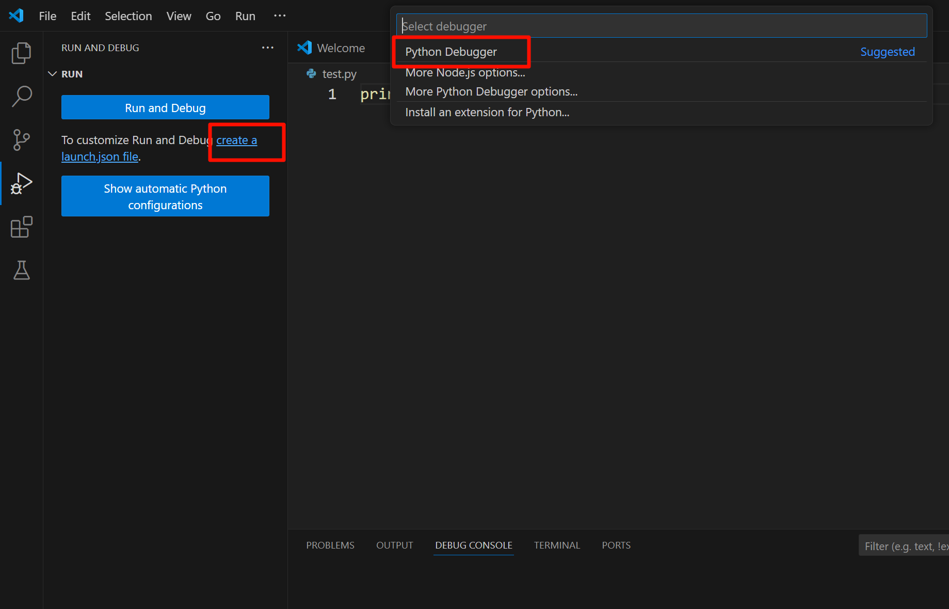
Task: Open the Extensions view in activity bar
Action: pyautogui.click(x=21, y=227)
